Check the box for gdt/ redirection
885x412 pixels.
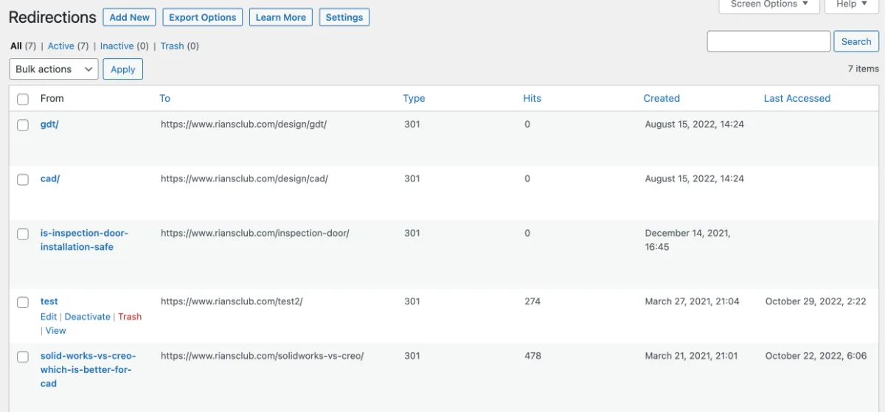tap(23, 125)
